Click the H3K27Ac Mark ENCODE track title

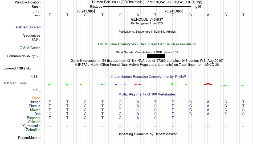[147, 65]
